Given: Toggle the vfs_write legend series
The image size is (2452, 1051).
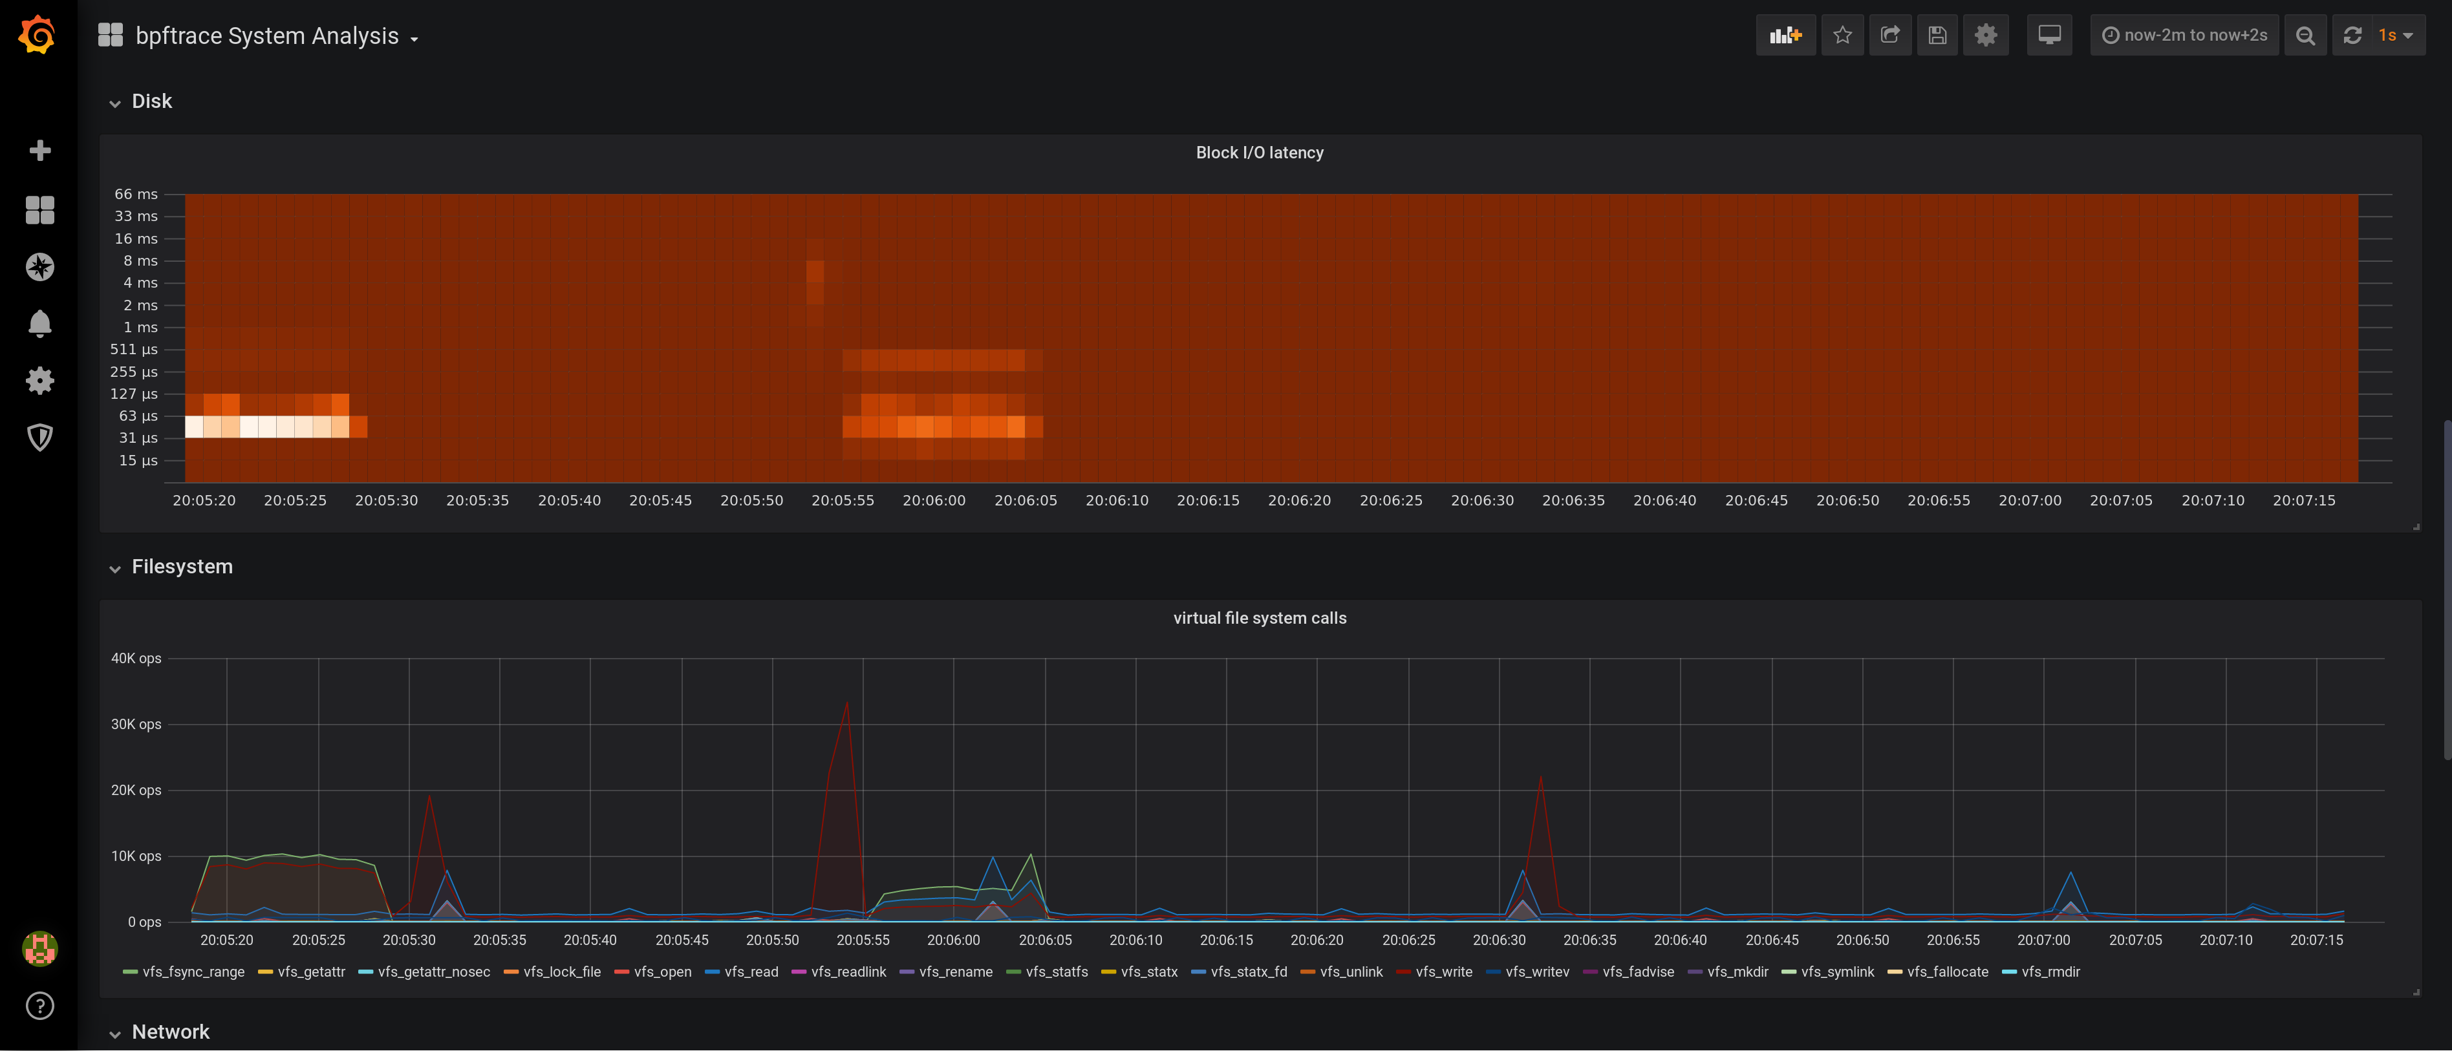Looking at the screenshot, I should pyautogui.click(x=1443, y=971).
